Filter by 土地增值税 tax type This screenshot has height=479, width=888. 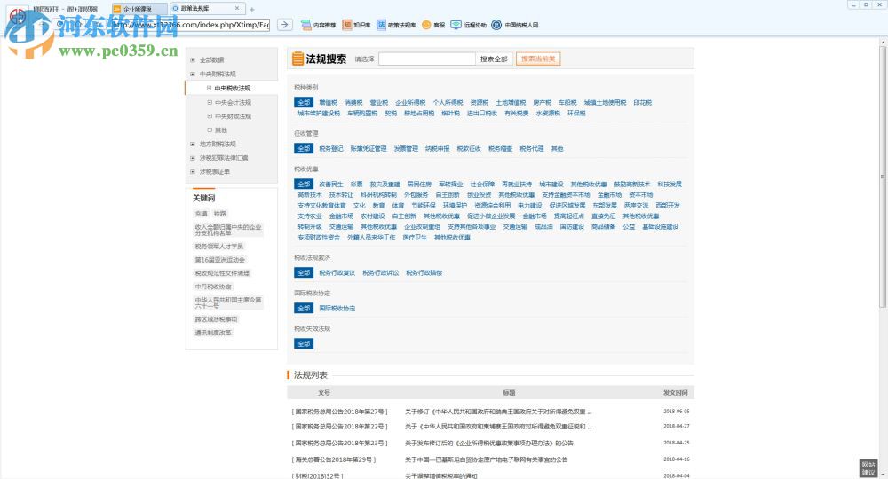511,102
